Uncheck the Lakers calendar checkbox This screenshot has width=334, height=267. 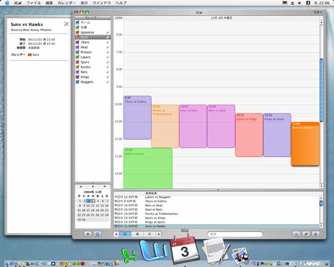click(x=77, y=57)
